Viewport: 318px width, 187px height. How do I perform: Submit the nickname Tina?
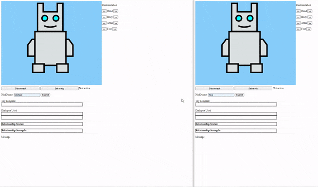(240, 95)
